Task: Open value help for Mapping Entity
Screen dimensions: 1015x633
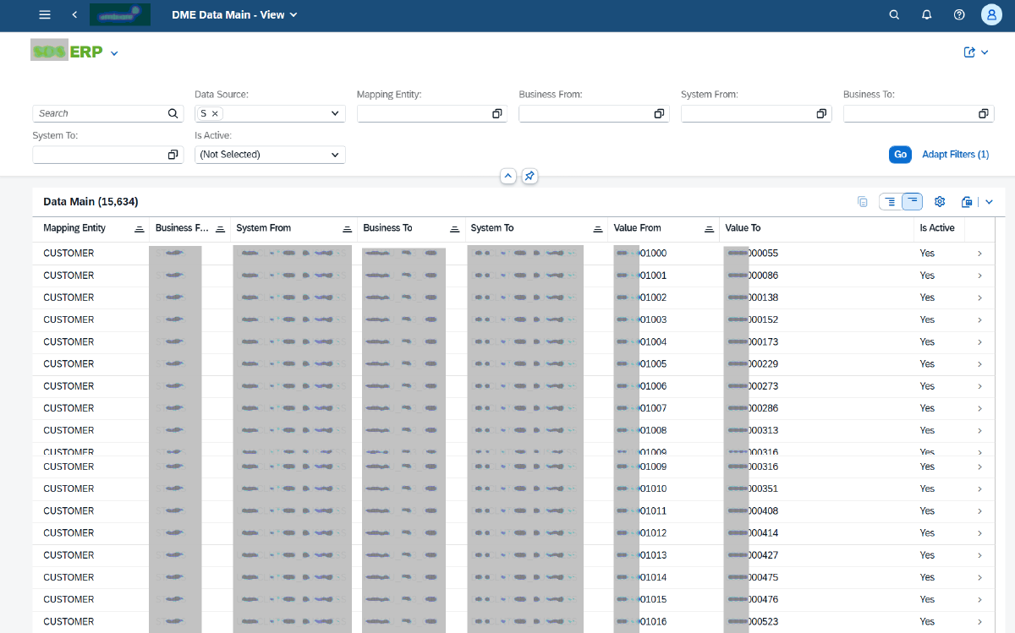Action: click(x=497, y=113)
